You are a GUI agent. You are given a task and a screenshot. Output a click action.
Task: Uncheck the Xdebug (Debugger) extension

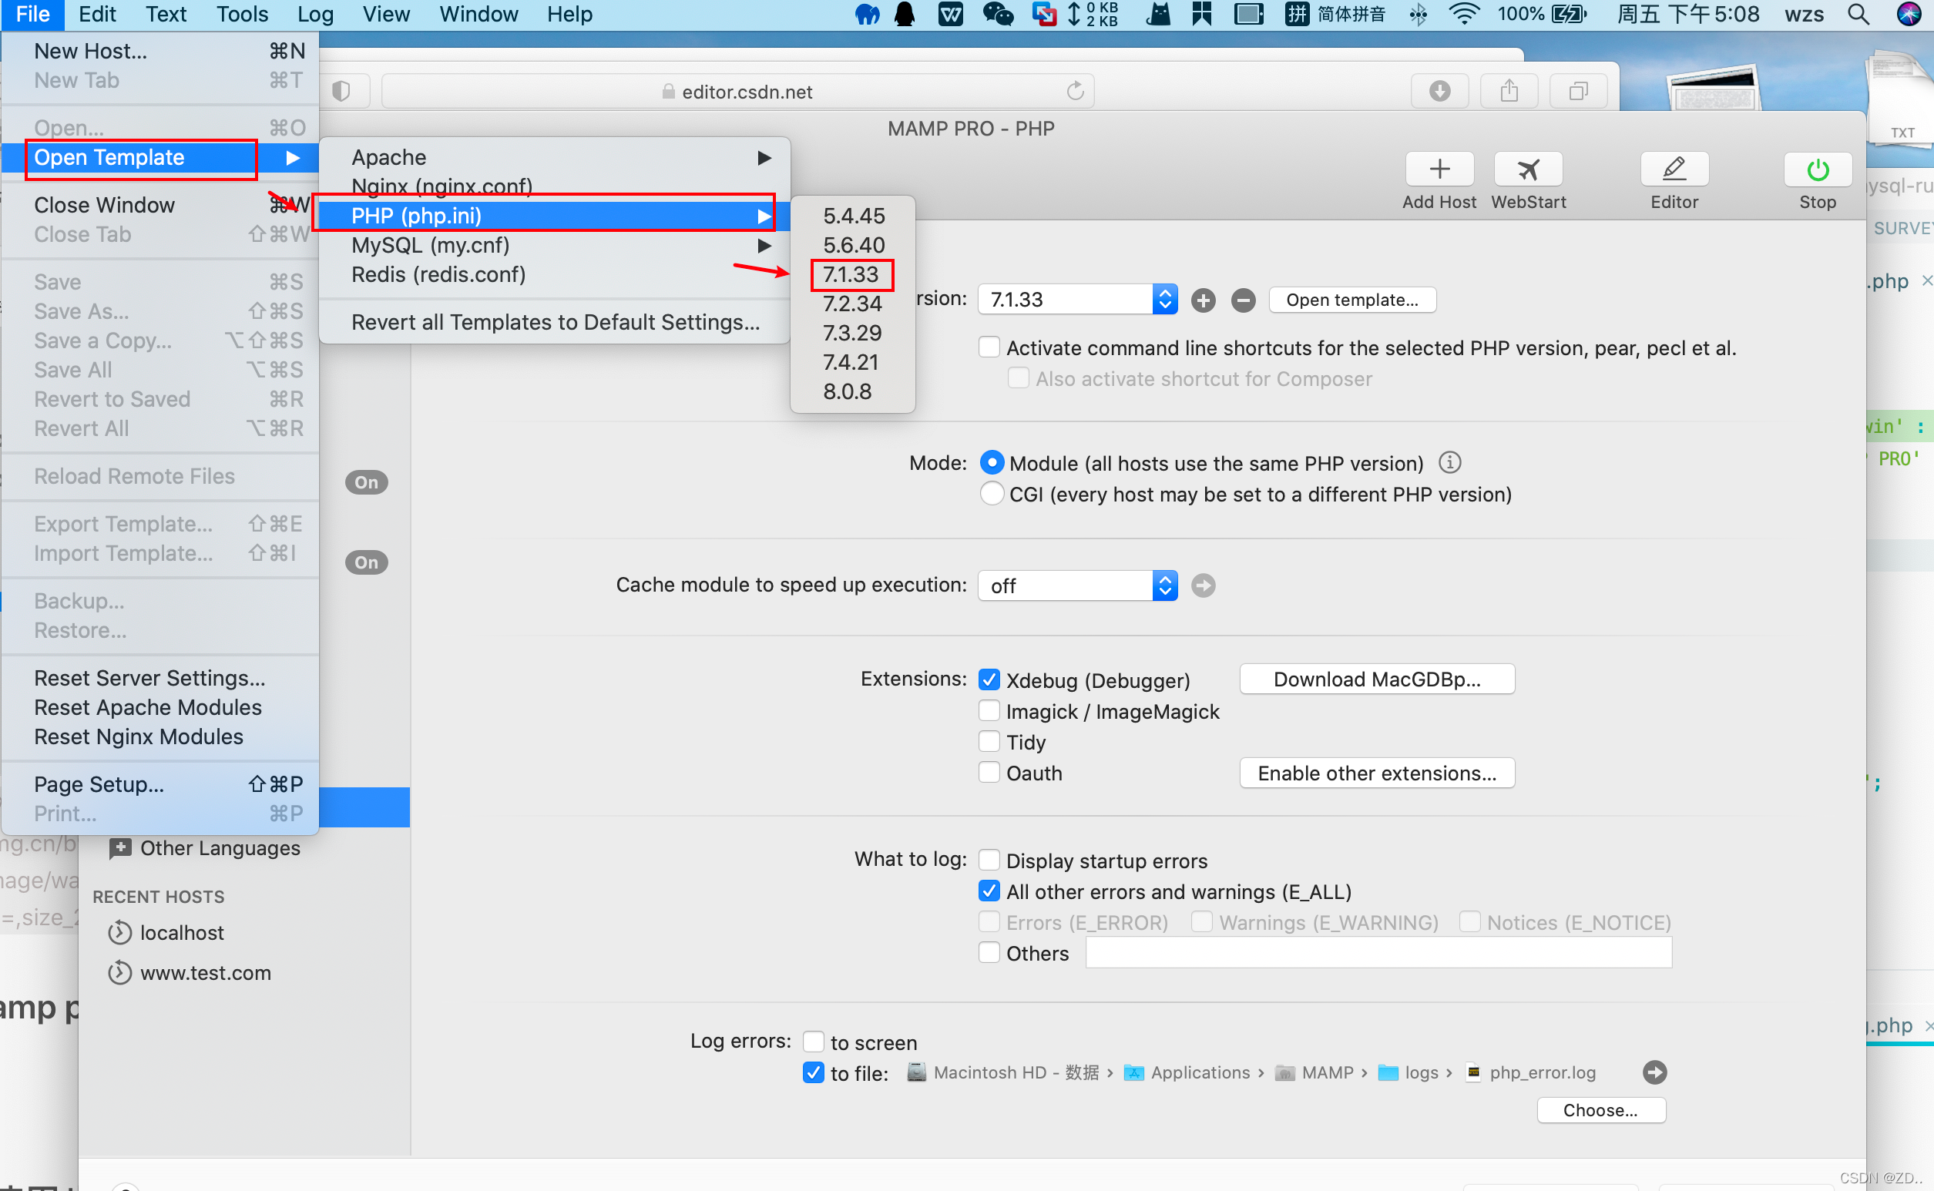(989, 679)
